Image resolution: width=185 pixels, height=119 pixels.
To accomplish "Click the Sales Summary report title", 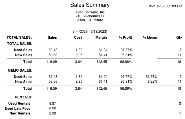I will (x=90, y=5).
